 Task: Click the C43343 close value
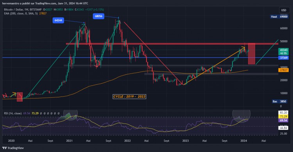click(79, 9)
